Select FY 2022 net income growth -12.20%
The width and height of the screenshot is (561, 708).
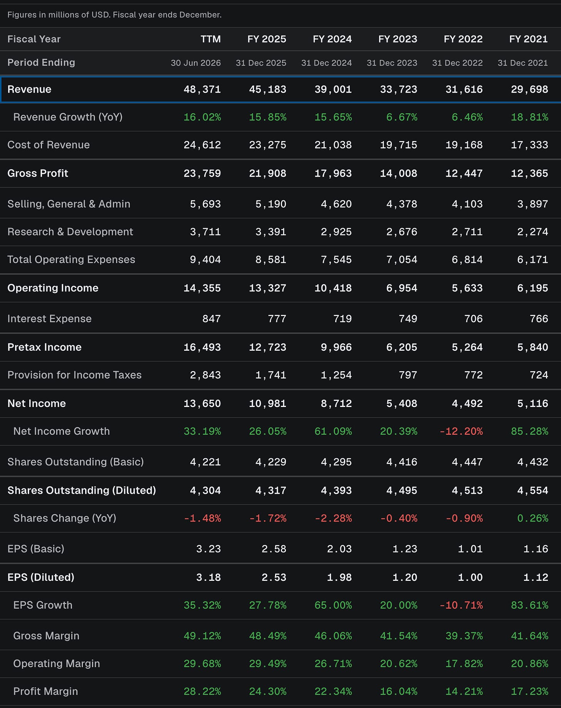pos(461,431)
